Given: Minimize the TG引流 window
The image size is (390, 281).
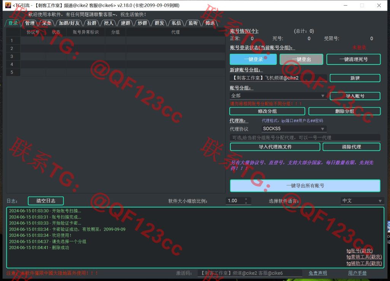Looking at the screenshot, I should [345, 5].
